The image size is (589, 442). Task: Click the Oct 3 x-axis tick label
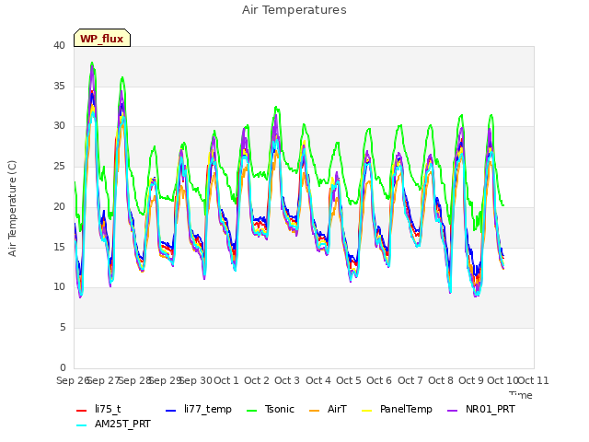(x=287, y=380)
